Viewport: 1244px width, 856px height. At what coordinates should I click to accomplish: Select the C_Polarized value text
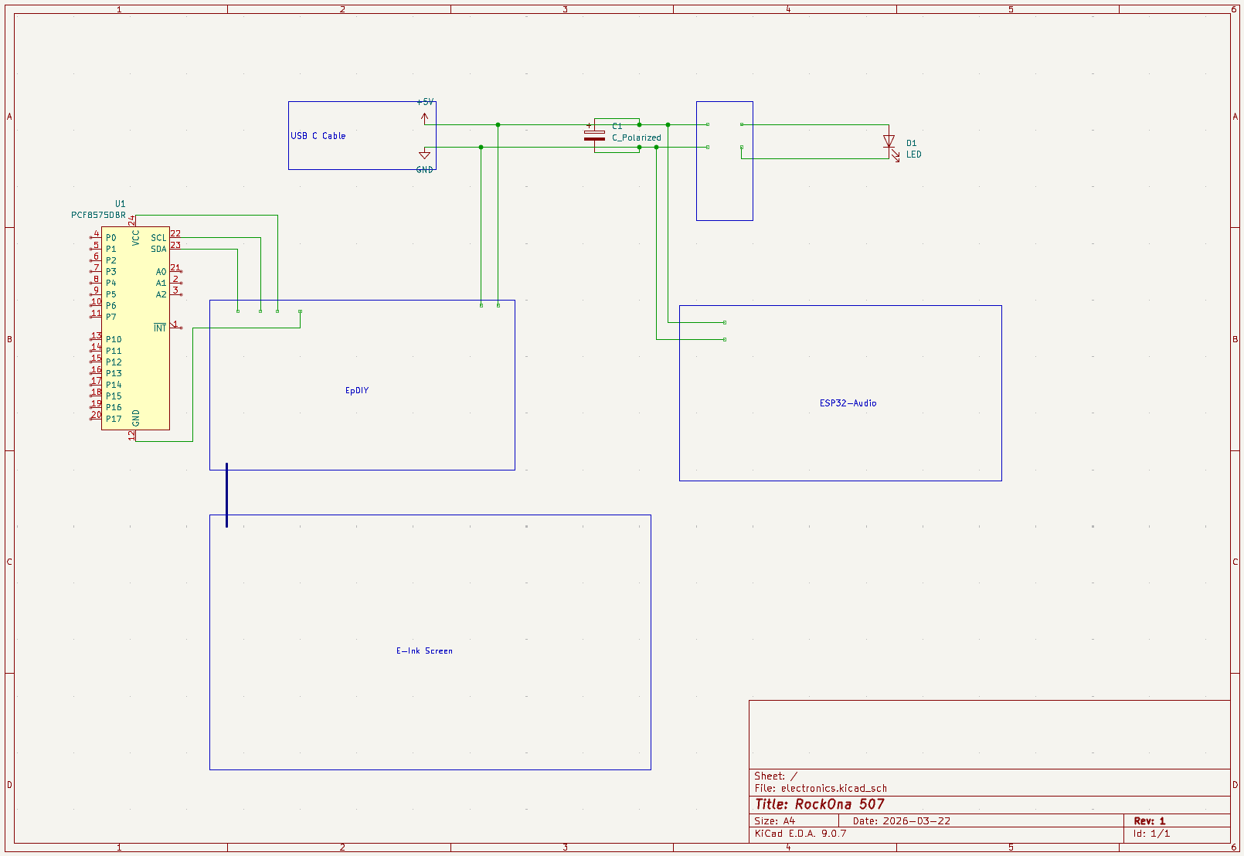(x=636, y=138)
